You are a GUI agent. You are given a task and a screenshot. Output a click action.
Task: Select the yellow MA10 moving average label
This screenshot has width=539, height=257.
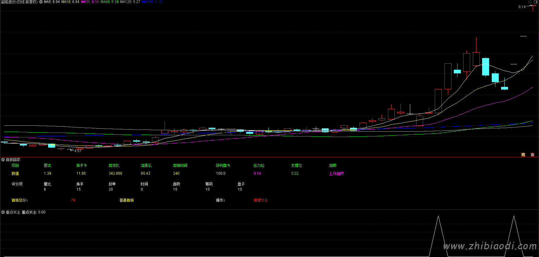point(70,2)
